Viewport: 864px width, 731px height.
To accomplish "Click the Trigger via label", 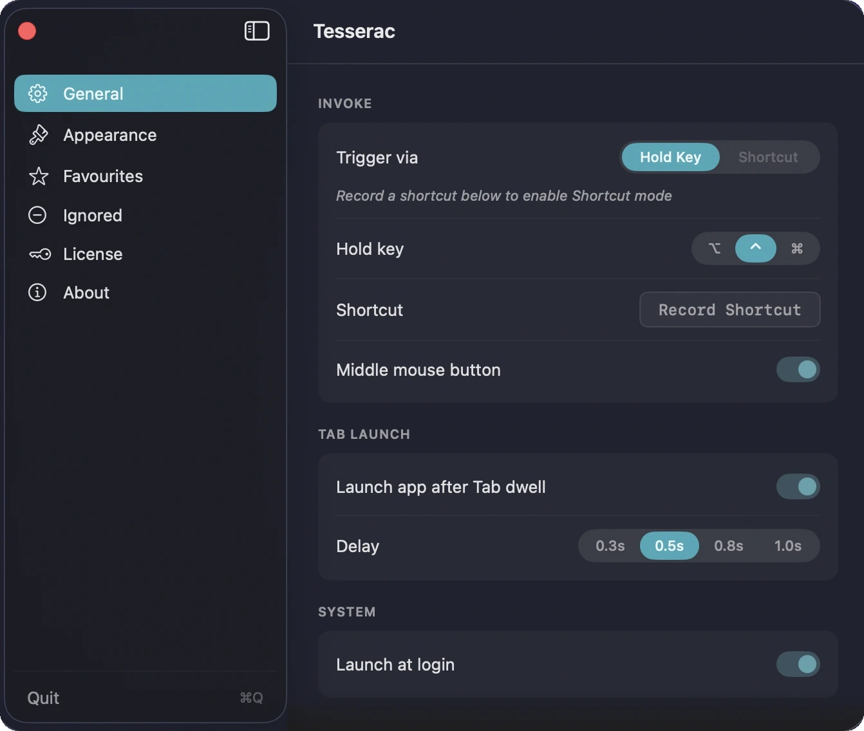I will point(377,158).
